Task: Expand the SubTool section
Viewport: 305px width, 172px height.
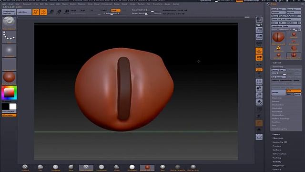Action: tap(276, 63)
